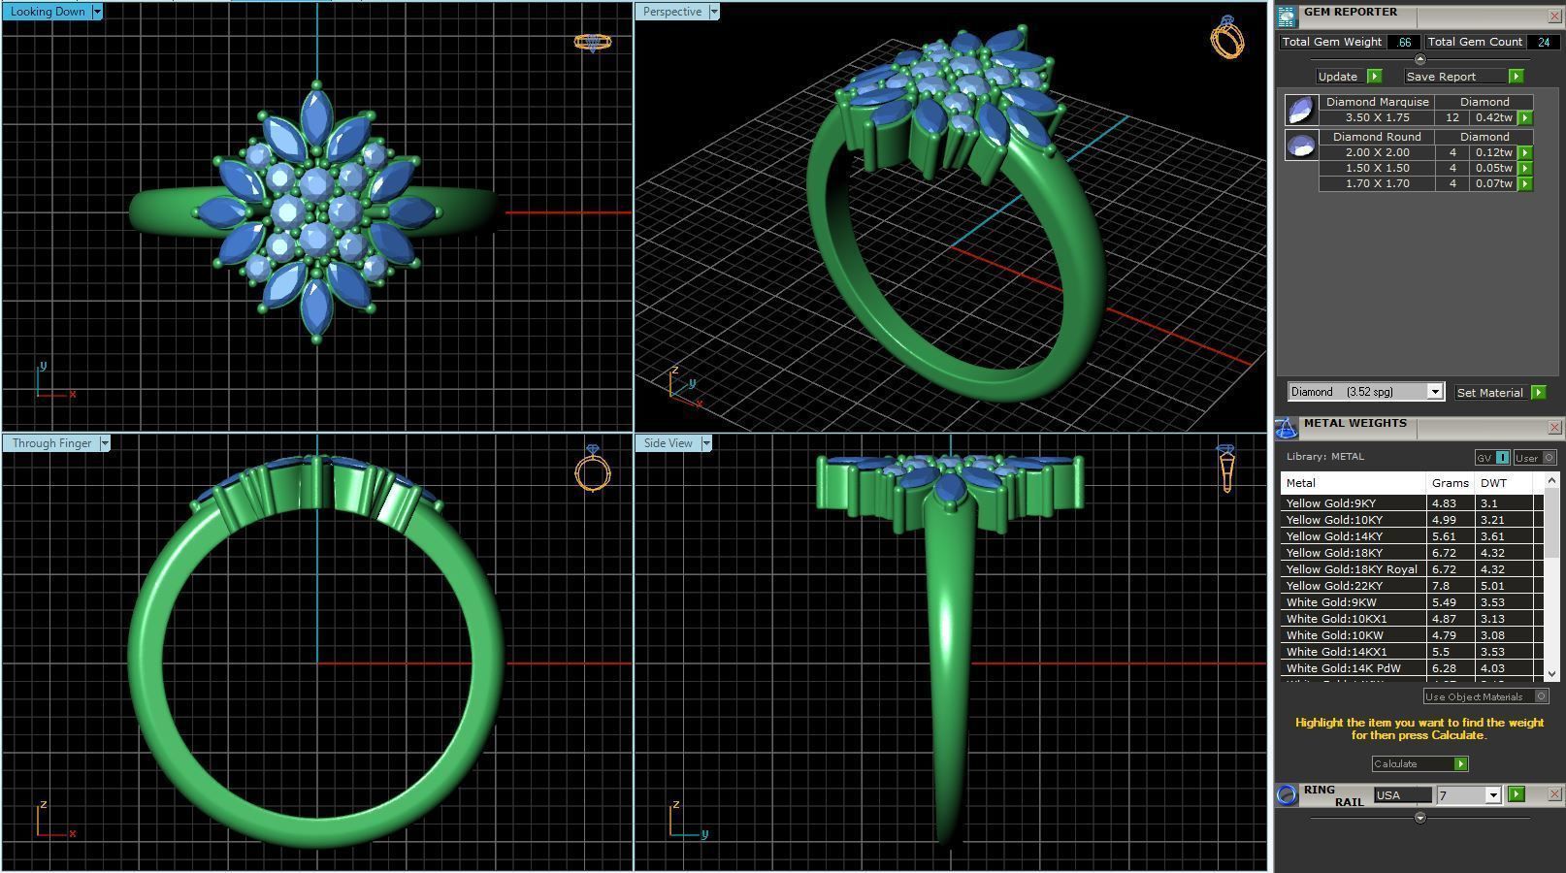The image size is (1566, 873).
Task: Click the Set Material button
Action: click(1489, 393)
